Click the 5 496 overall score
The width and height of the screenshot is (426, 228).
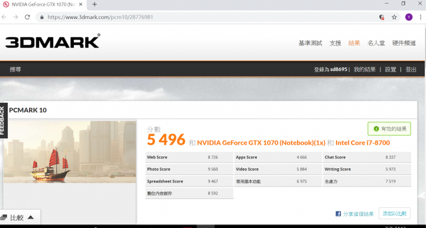coord(166,139)
